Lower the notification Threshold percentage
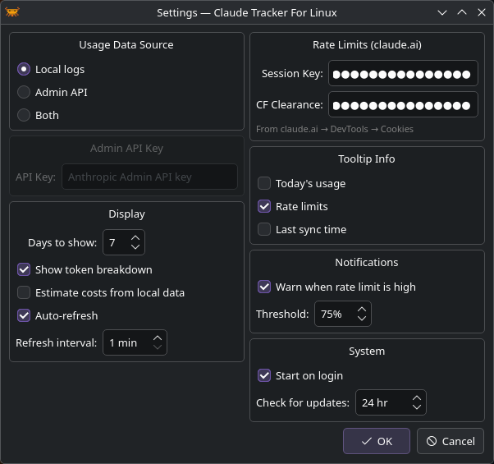Screen dimensions: 494x464 point(362,318)
